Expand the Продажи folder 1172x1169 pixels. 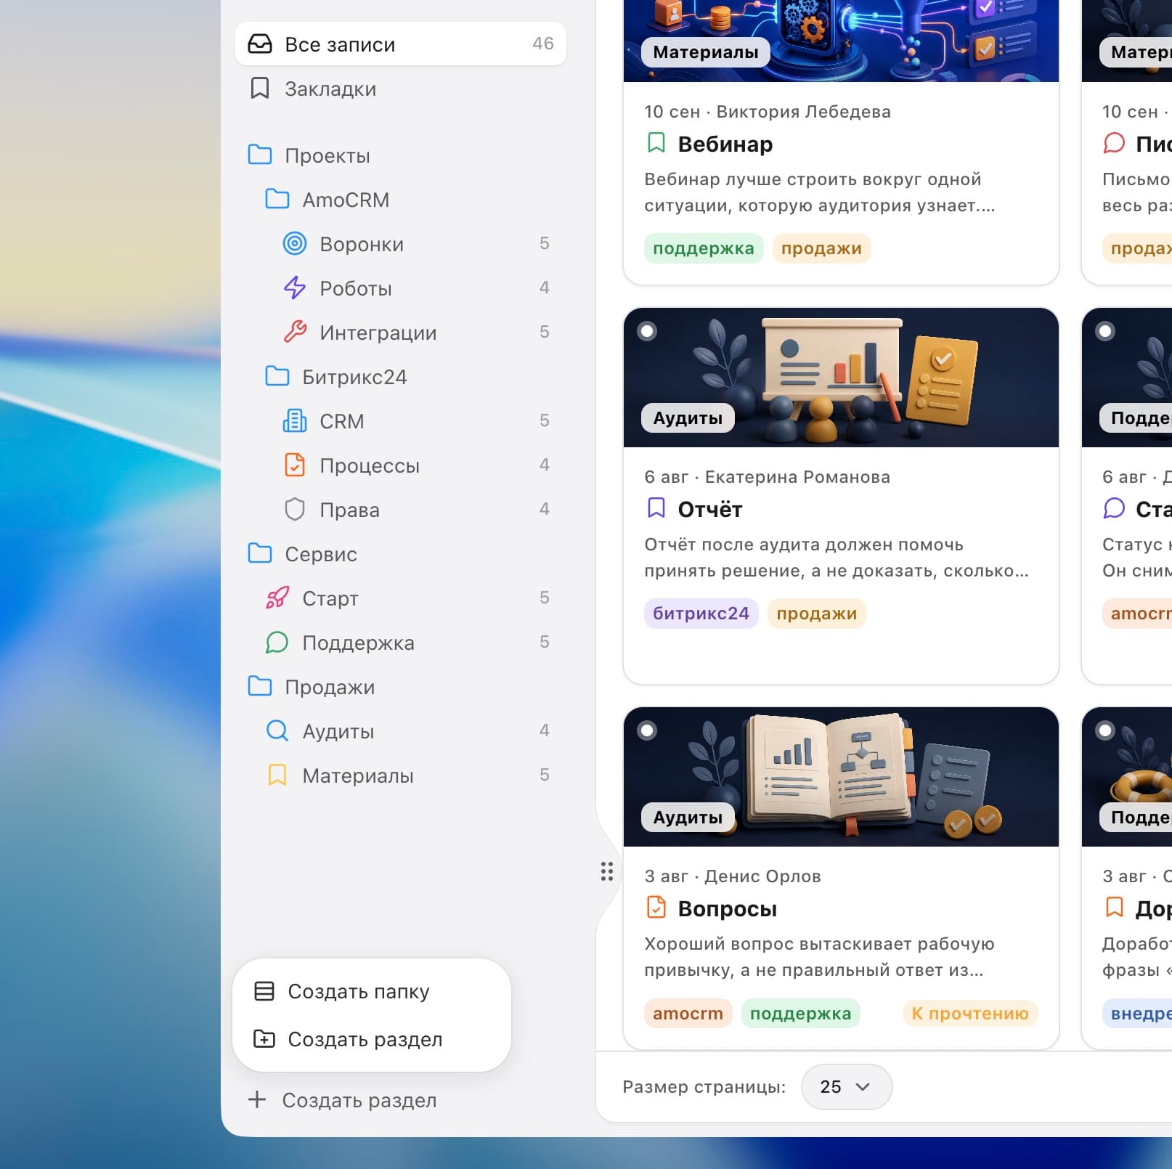click(x=400, y=687)
